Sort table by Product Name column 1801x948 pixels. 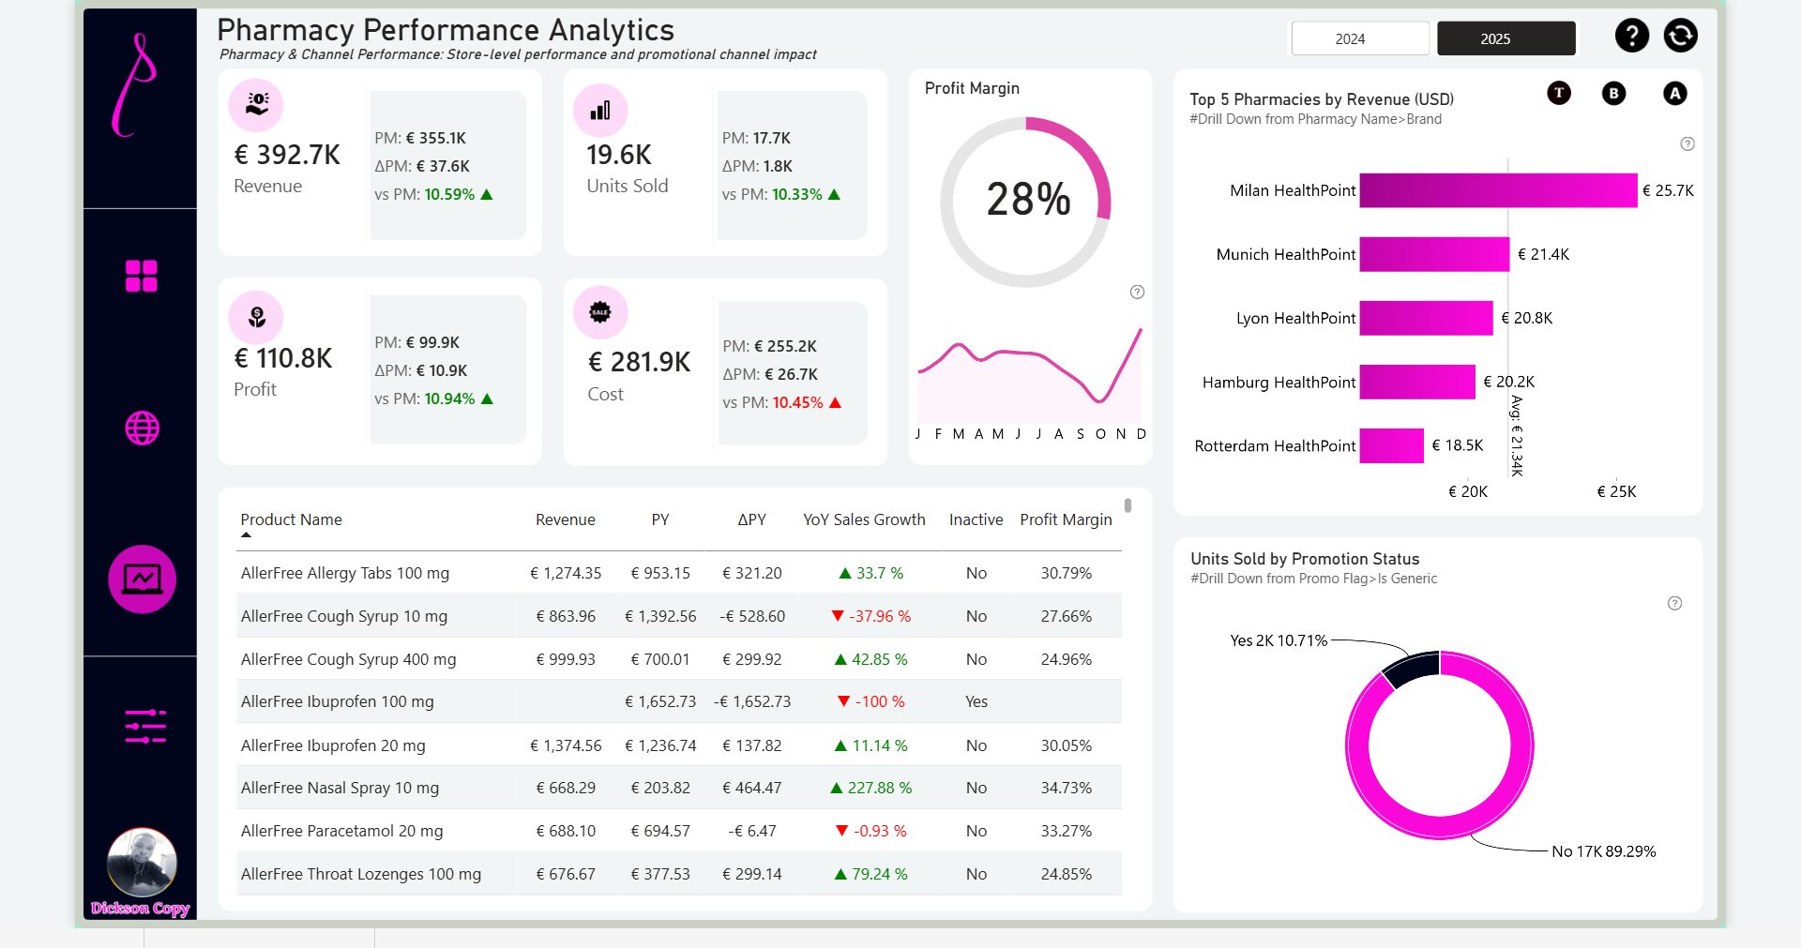click(291, 519)
